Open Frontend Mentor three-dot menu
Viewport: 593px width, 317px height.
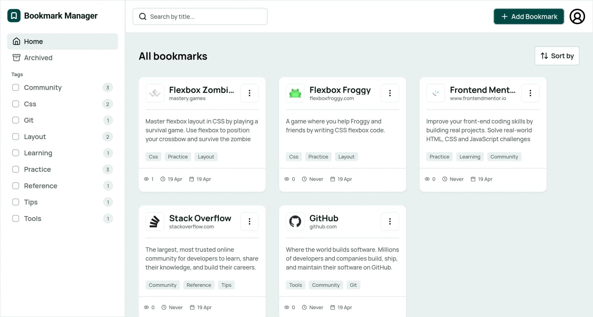(530, 93)
